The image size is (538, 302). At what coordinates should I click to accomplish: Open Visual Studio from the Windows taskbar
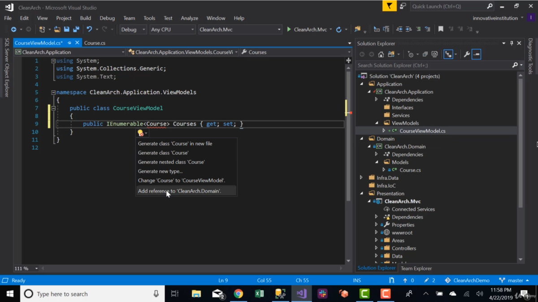coord(301,294)
